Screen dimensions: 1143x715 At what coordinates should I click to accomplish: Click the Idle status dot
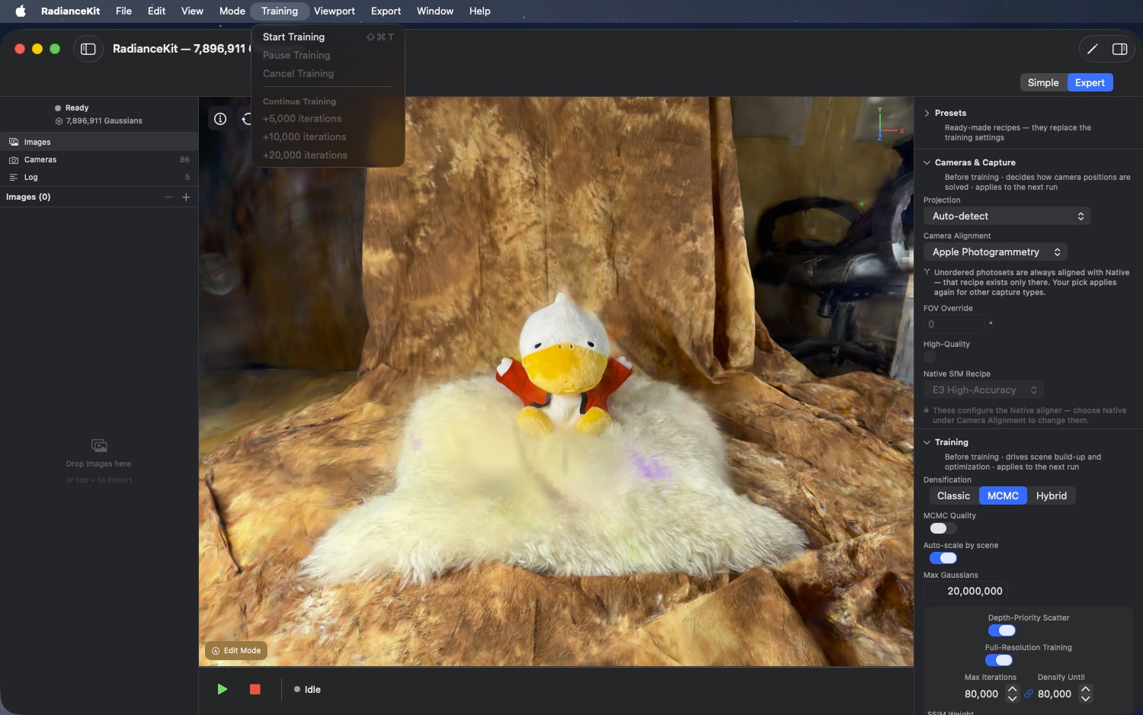click(297, 689)
